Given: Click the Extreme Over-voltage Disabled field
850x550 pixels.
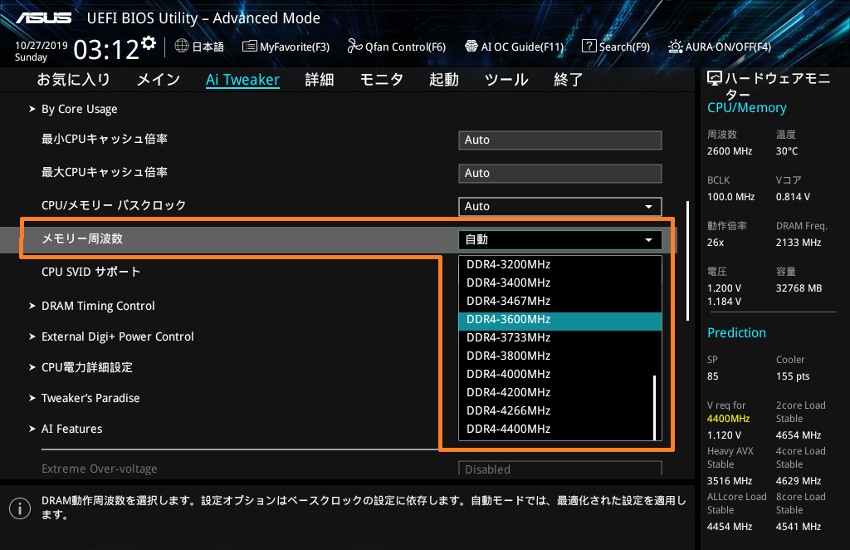Looking at the screenshot, I should point(560,469).
